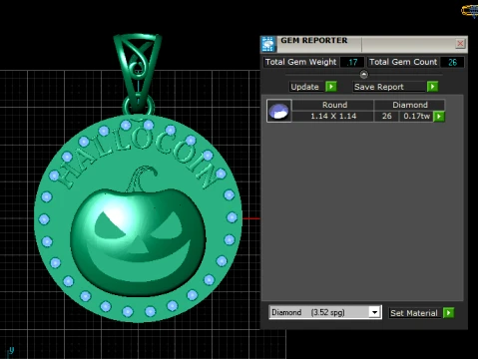This screenshot has width=479, height=359.
Task: Click the 1.14 X 1.14 size cell
Action: (333, 116)
